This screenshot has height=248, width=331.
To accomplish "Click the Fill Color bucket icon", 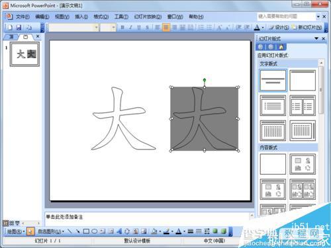I will 154,231.
